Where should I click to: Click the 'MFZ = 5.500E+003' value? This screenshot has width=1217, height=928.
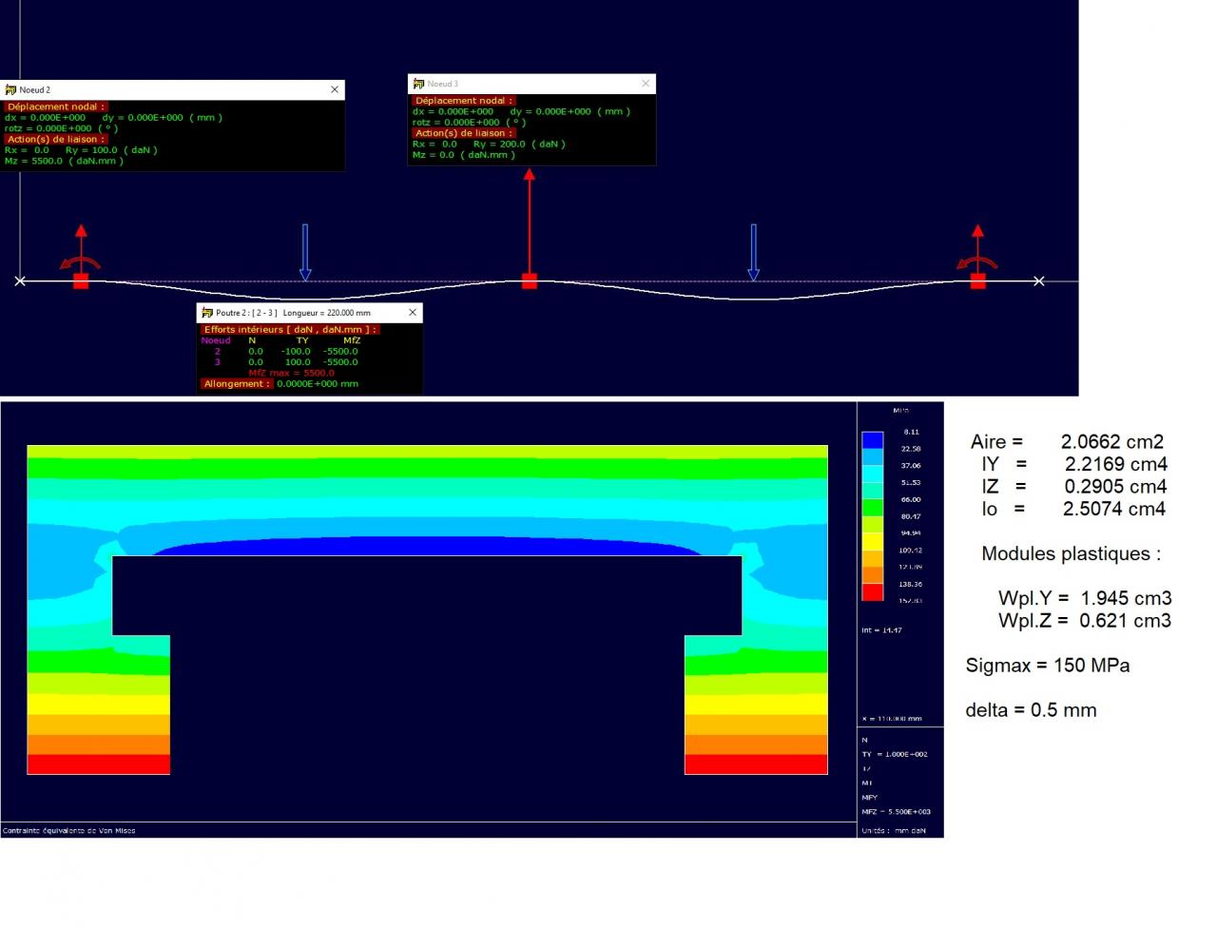[897, 812]
